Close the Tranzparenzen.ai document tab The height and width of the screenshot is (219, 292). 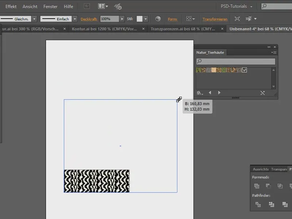pyautogui.click(x=222, y=29)
